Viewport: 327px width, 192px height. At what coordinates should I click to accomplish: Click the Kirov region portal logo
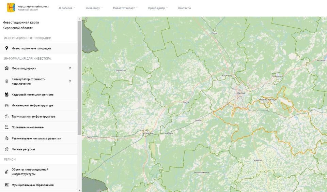point(11,8)
